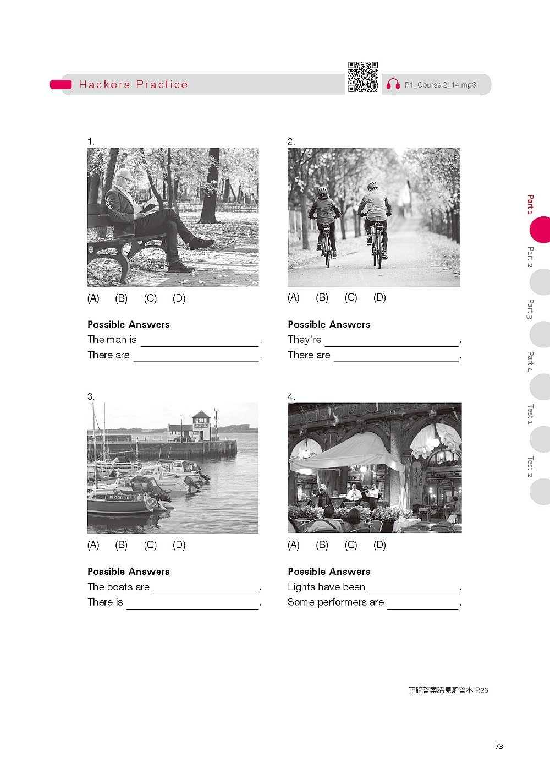Click the two cyclists photo

[374, 217]
